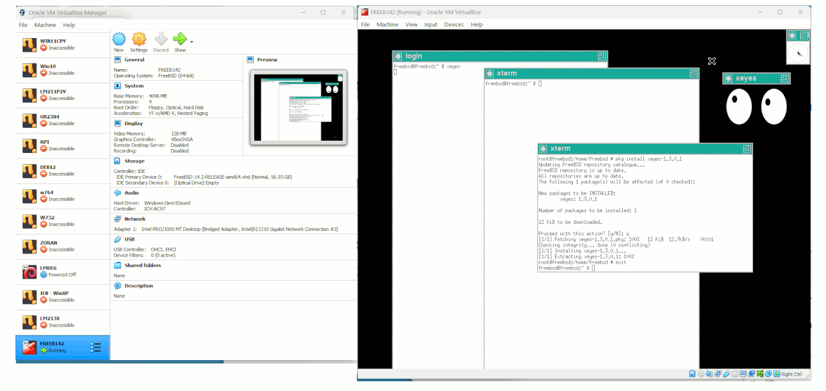Click mouse integration icon in VM status bar
826x391 pixels.
[768, 374]
